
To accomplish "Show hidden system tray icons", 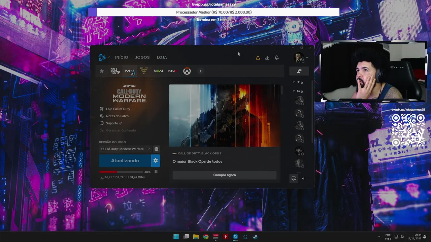I will pyautogui.click(x=379, y=237).
